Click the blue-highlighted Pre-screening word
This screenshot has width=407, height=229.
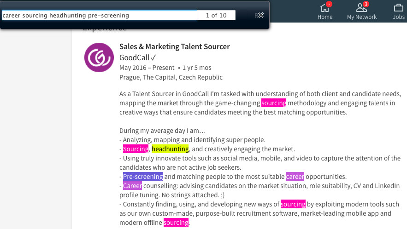point(143,177)
